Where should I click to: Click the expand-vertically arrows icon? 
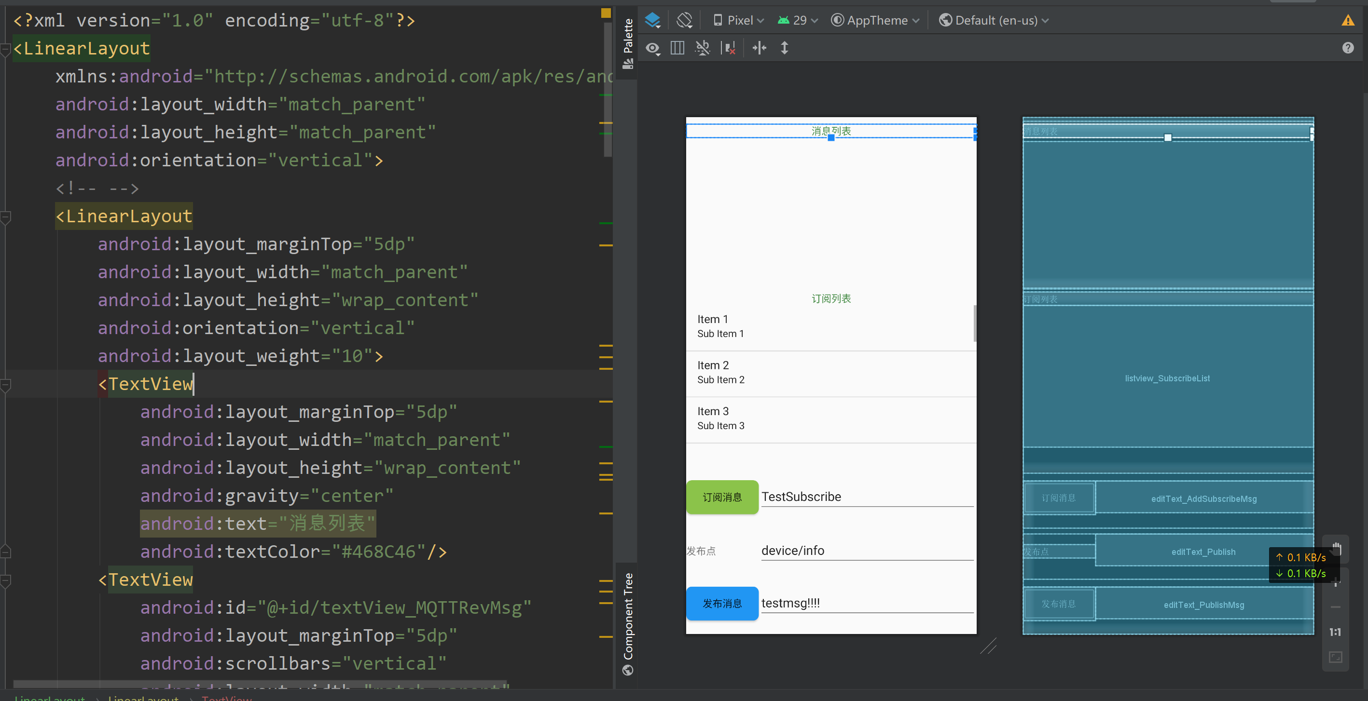[x=785, y=48]
